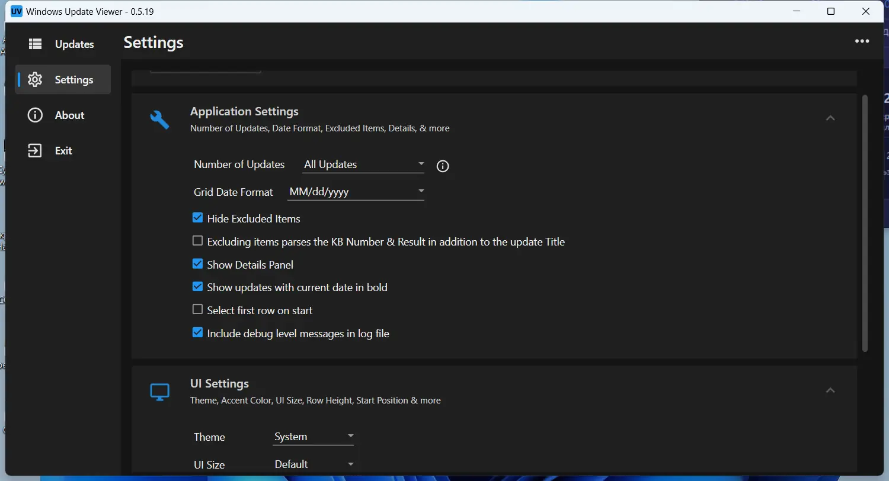Click the Exit door icon in sidebar

click(35, 150)
